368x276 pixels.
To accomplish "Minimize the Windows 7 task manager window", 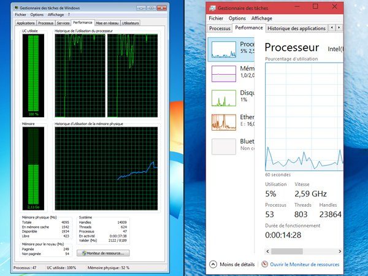I will 141,8.
